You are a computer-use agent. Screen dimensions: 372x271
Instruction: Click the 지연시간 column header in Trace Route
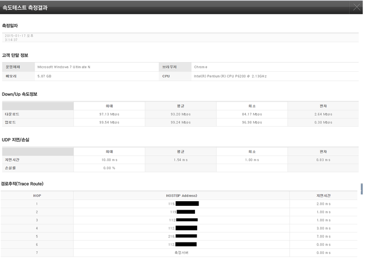point(323,196)
